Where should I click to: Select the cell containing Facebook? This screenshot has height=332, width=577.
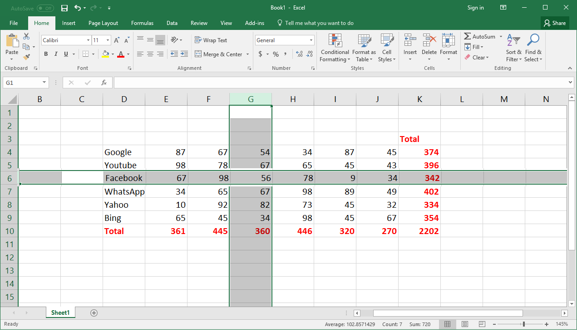[123, 178]
